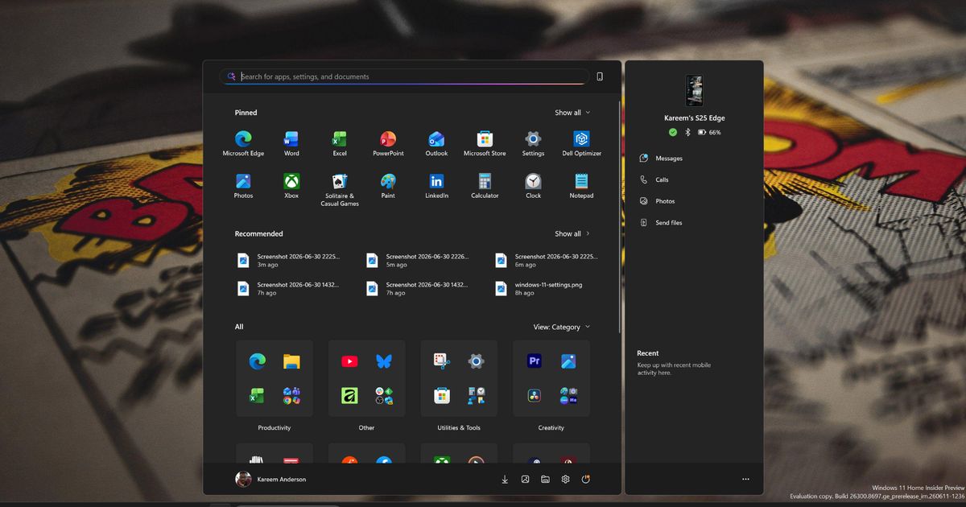
Task: Launch Notepad app
Action: point(581,186)
